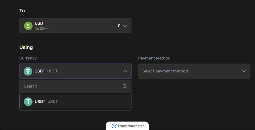Click the green dollar USD account icon
The image size is (255, 130).
[28, 26]
